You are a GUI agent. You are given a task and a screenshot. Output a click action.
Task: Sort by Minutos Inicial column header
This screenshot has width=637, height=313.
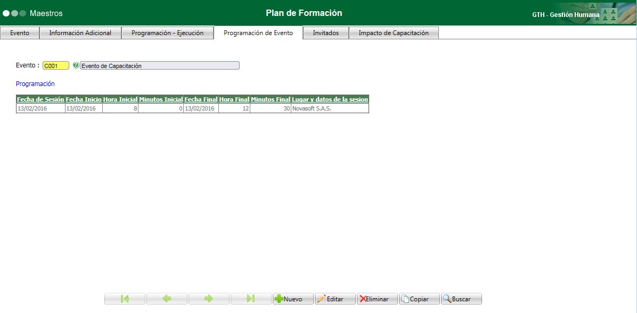(161, 99)
